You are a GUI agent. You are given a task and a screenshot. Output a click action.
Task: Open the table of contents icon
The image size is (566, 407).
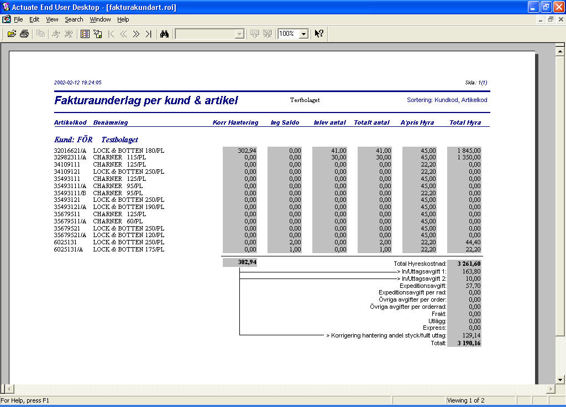85,34
